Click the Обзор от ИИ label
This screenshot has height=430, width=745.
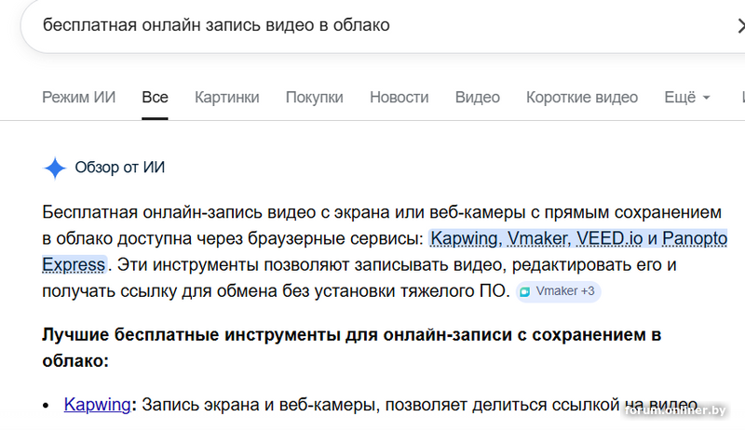coord(119,168)
